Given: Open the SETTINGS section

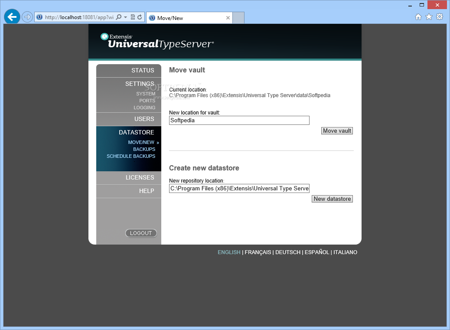Looking at the screenshot, I should point(140,84).
